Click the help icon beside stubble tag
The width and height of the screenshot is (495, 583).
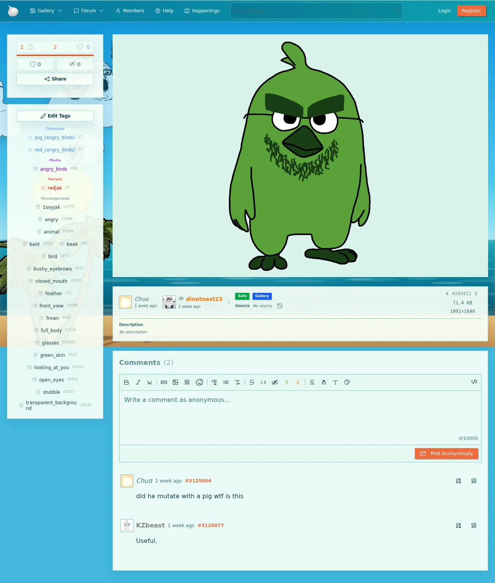point(38,392)
